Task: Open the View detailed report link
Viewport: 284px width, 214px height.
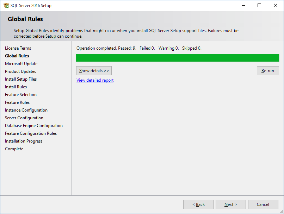Action: coord(95,80)
